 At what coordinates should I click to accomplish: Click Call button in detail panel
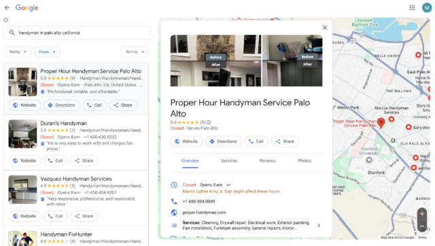[x=256, y=141]
